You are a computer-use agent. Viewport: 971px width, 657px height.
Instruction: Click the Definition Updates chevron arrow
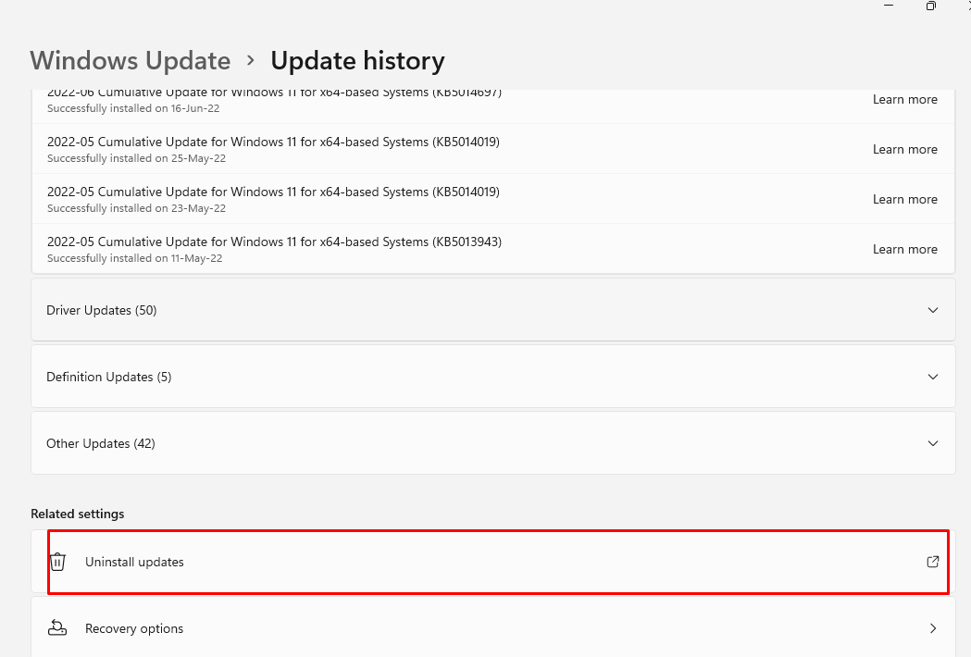(x=933, y=377)
